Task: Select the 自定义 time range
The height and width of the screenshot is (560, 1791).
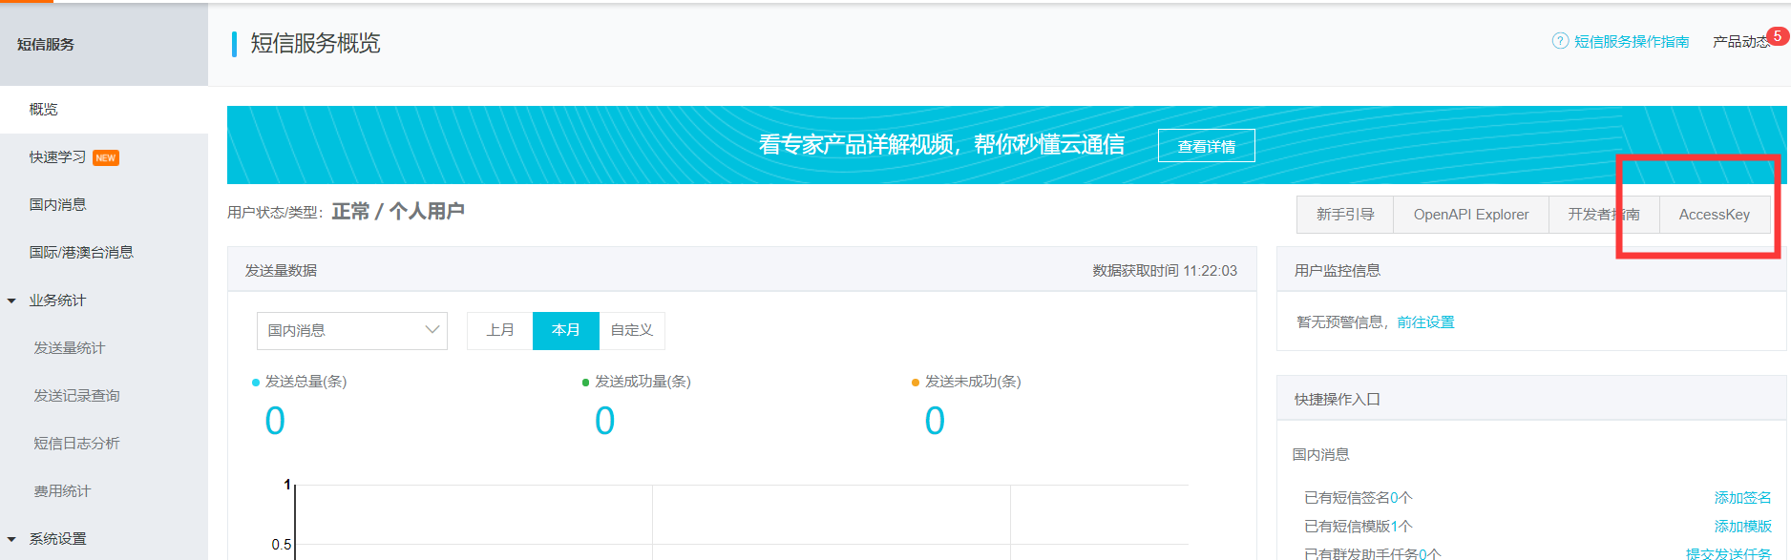Action: pyautogui.click(x=631, y=330)
